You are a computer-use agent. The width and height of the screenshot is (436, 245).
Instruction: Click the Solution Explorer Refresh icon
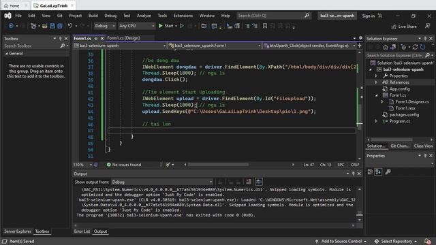click(422, 47)
